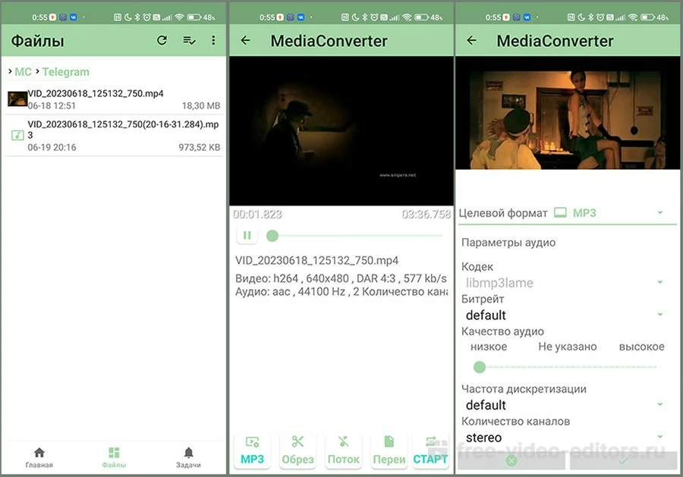
Task: Open the Кодек libmp3lame dropdown
Action: 564,283
